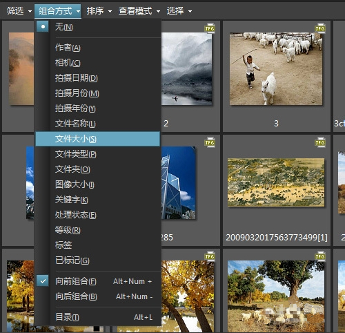Select the orange misty landscape thumbnail
Image resolution: width=345 pixels, height=333 pixels.
[x=21, y=68]
